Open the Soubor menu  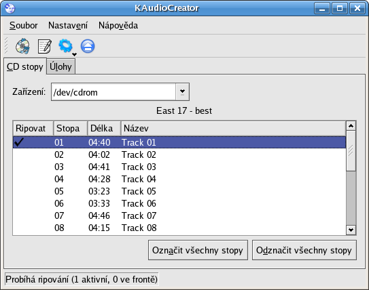click(x=24, y=25)
